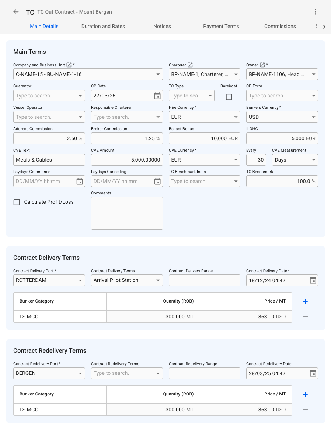Open the CVE Measurement dropdown

(314, 160)
